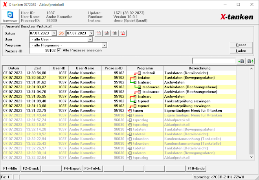Toggle 'Alle Prozesse anzeigen' checkbox
Image resolution: width=259 pixels, height=180 pixels.
click(x=59, y=50)
